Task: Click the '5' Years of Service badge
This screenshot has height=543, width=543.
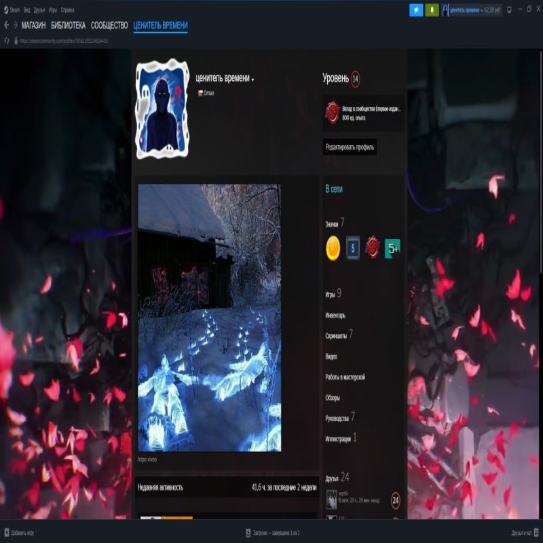Action: coord(352,248)
